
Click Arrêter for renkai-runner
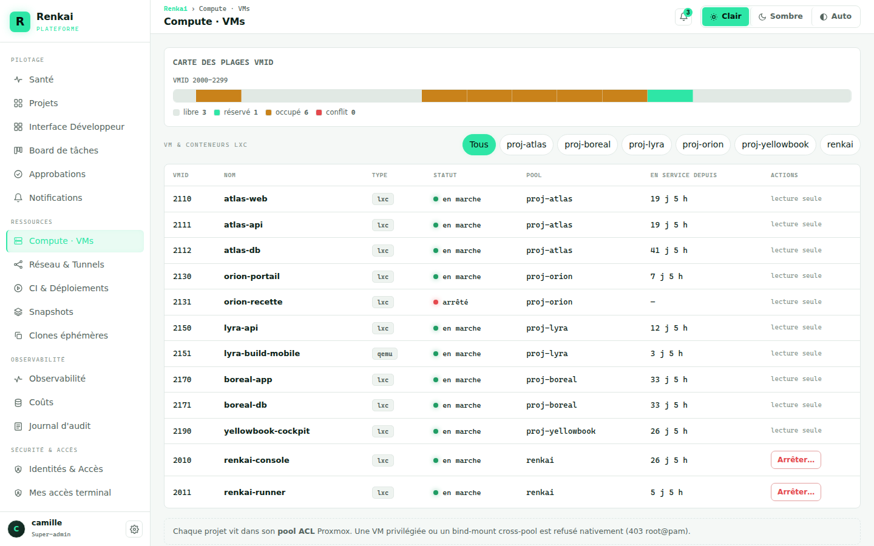pyautogui.click(x=796, y=492)
